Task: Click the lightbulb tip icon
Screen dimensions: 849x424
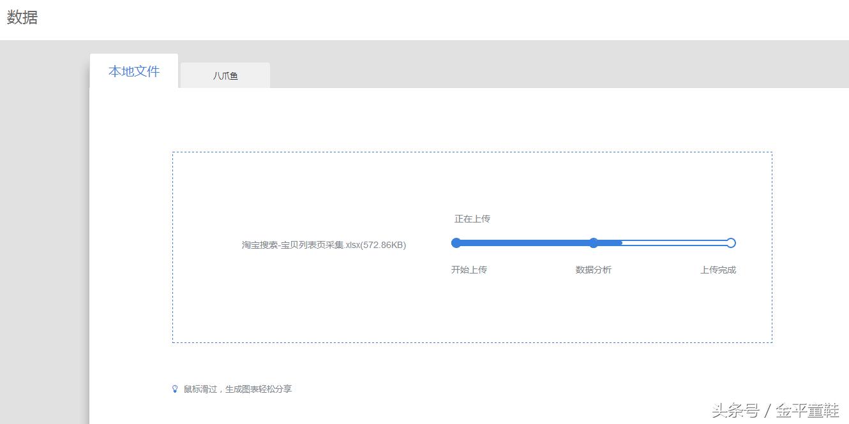Action: coord(176,389)
